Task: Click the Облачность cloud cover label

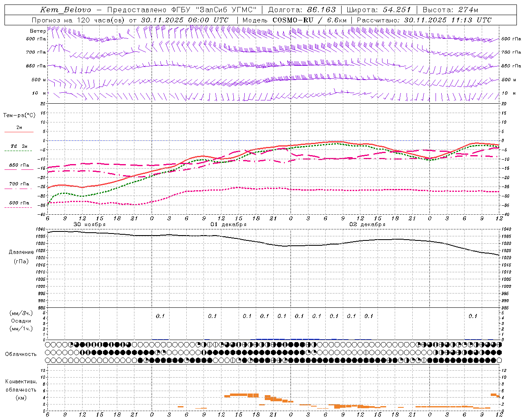Action: coord(21,354)
